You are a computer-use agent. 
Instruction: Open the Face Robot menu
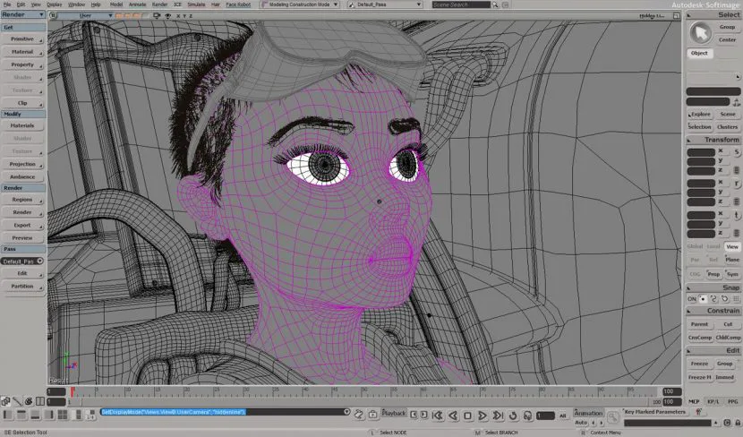pyautogui.click(x=238, y=4)
